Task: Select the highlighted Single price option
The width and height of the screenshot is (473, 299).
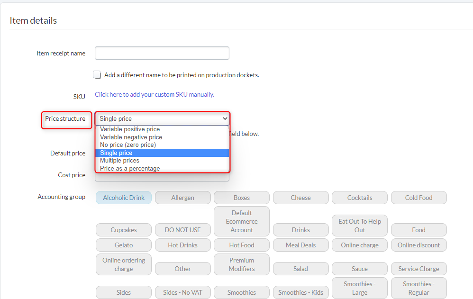Action: coord(116,153)
